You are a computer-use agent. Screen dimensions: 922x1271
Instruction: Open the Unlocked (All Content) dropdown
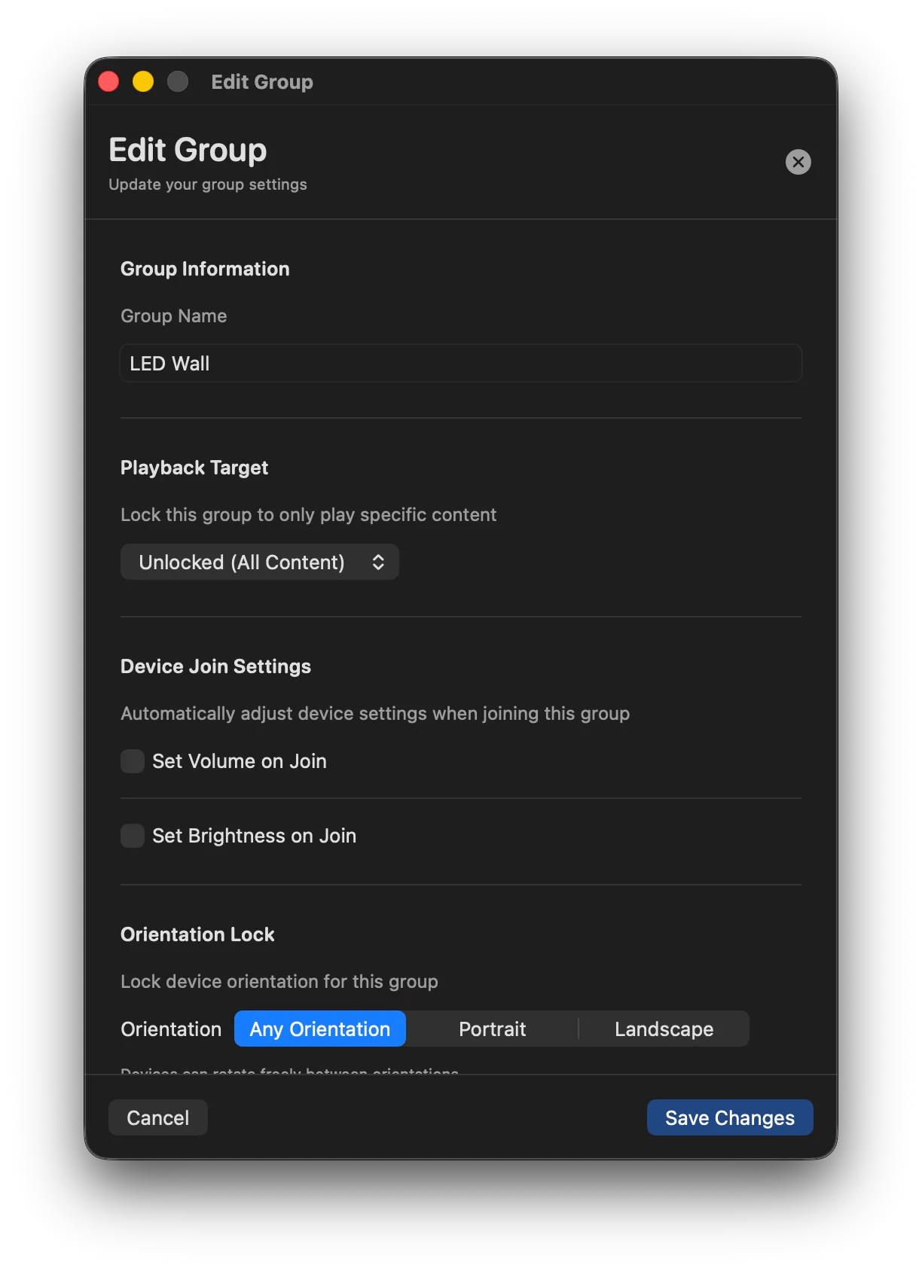[x=259, y=562]
